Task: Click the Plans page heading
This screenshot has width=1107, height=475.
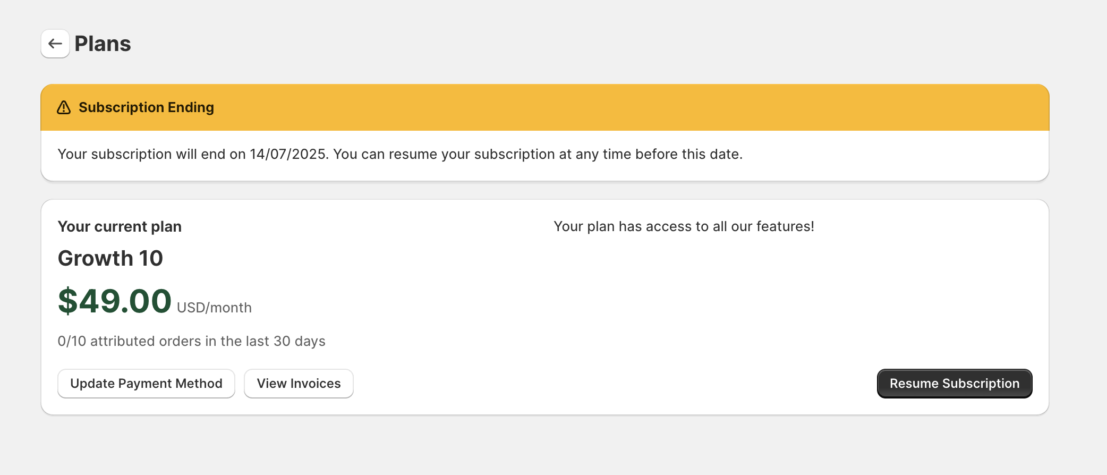Action: coord(103,44)
